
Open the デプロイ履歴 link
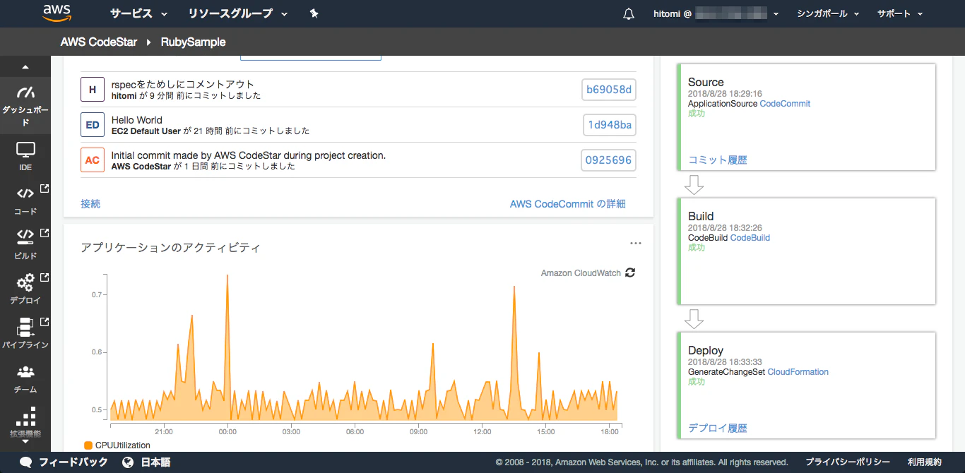click(x=718, y=428)
